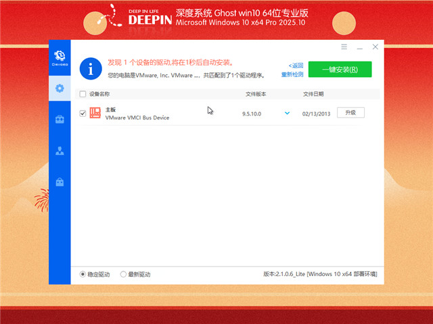Toggle the select-all 设备名称 checkbox
The height and width of the screenshot is (324, 433).
pyautogui.click(x=83, y=94)
